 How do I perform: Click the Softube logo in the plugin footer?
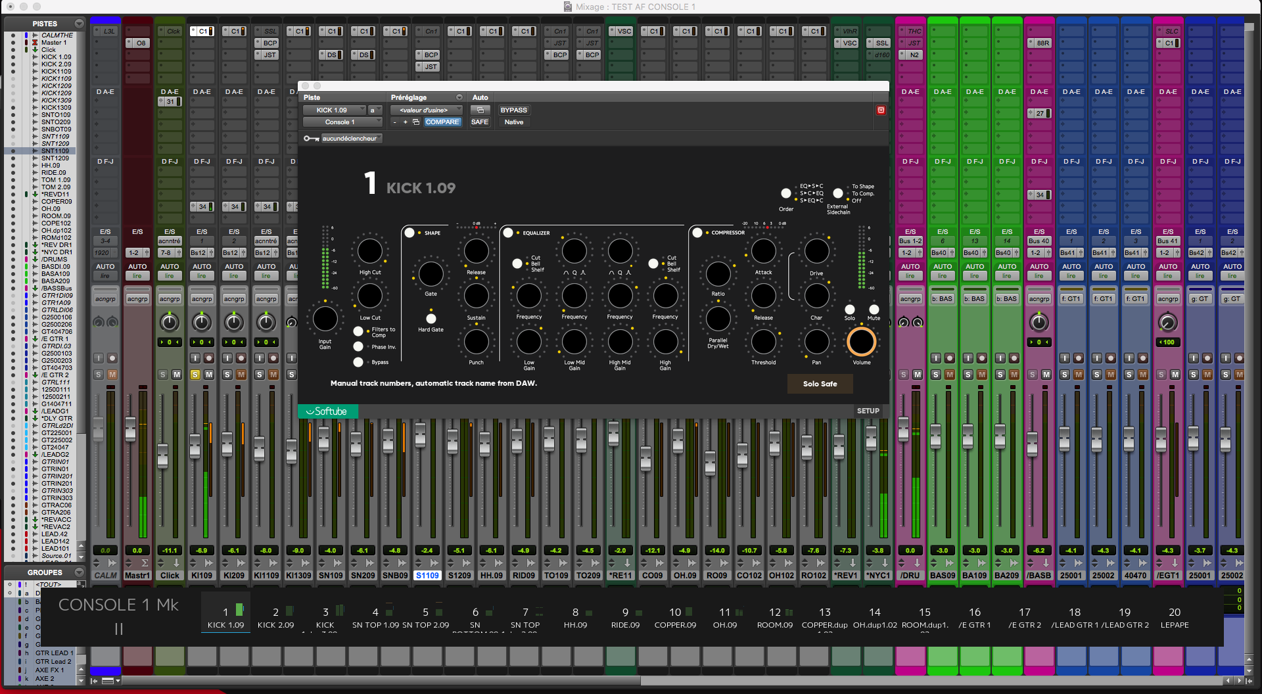pyautogui.click(x=327, y=411)
